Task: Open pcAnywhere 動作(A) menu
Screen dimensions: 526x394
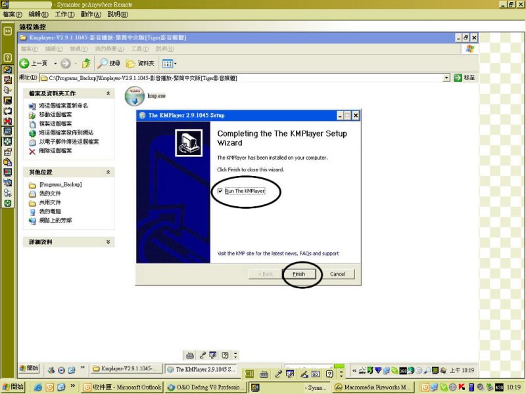Action: coord(91,14)
